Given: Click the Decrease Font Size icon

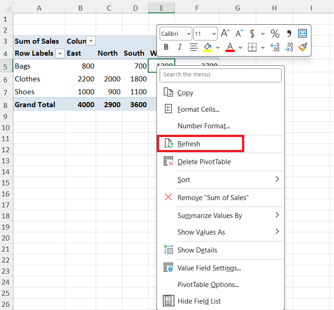Looking at the screenshot, I should click(x=239, y=34).
